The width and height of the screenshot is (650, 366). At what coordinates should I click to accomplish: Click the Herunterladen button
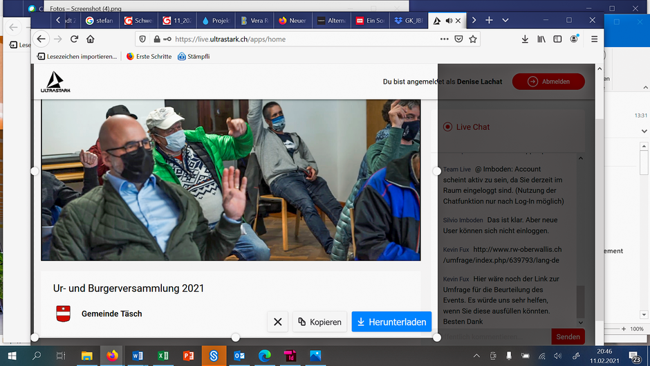click(391, 322)
